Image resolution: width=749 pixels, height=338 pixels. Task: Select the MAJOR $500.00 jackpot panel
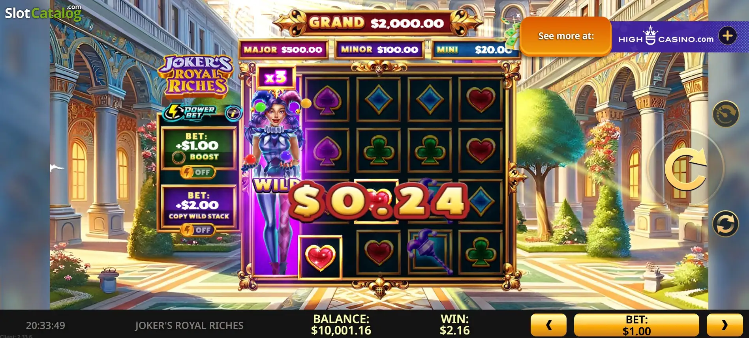(x=283, y=50)
